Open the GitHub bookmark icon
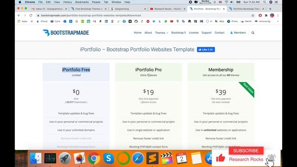The width and height of the screenshot is (297, 167). (136, 21)
